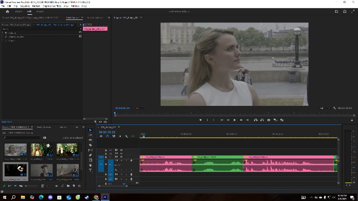358x201 pixels.
Task: Open Timeline Display Settings wrench
Action: tap(126, 137)
